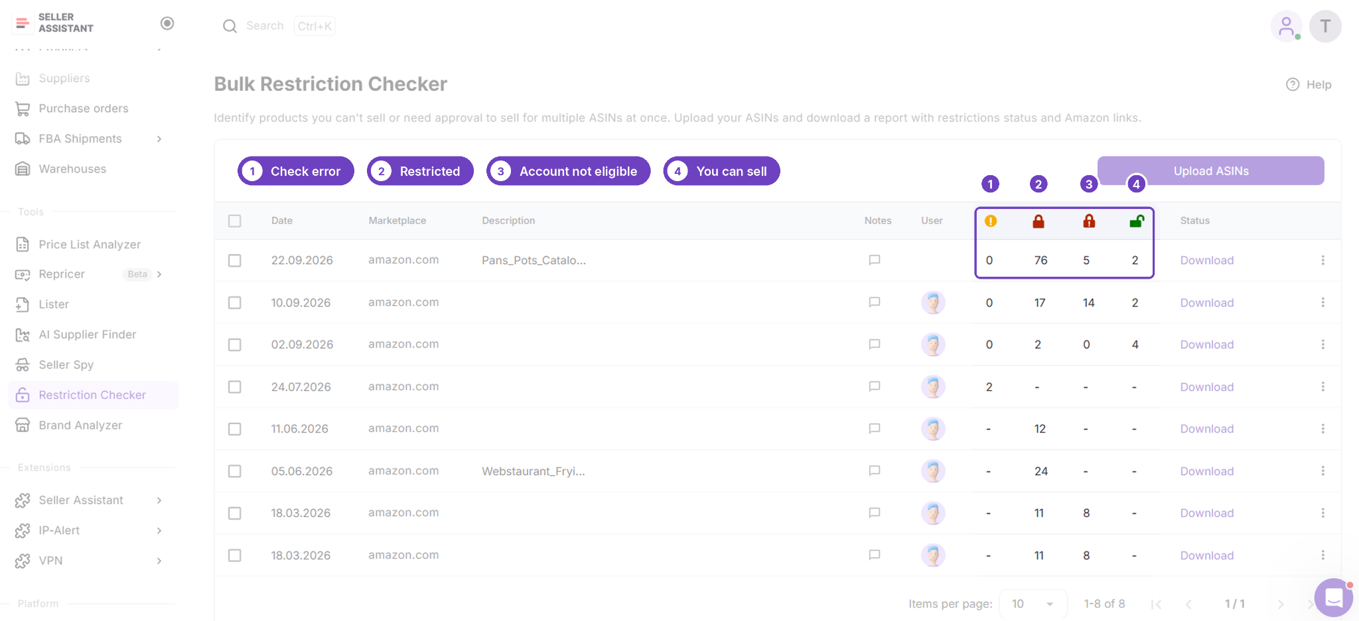This screenshot has width=1359, height=621.
Task: Click the Upload ASINs button
Action: 1210,171
